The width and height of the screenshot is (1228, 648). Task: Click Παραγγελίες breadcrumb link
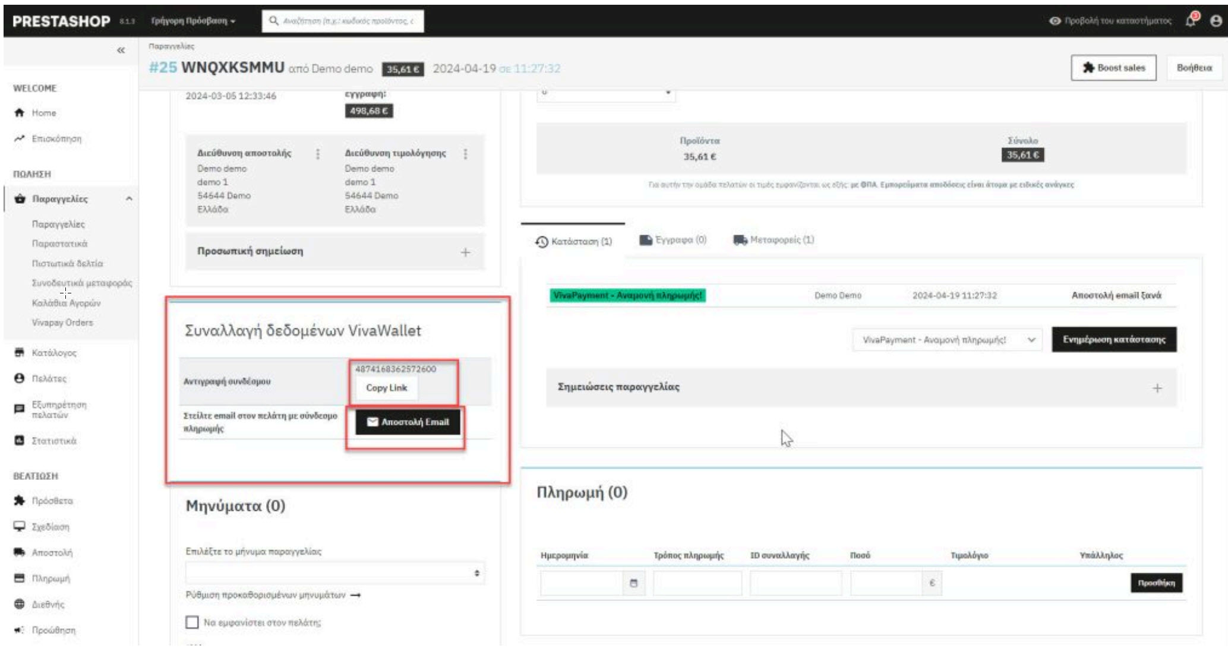pos(171,46)
